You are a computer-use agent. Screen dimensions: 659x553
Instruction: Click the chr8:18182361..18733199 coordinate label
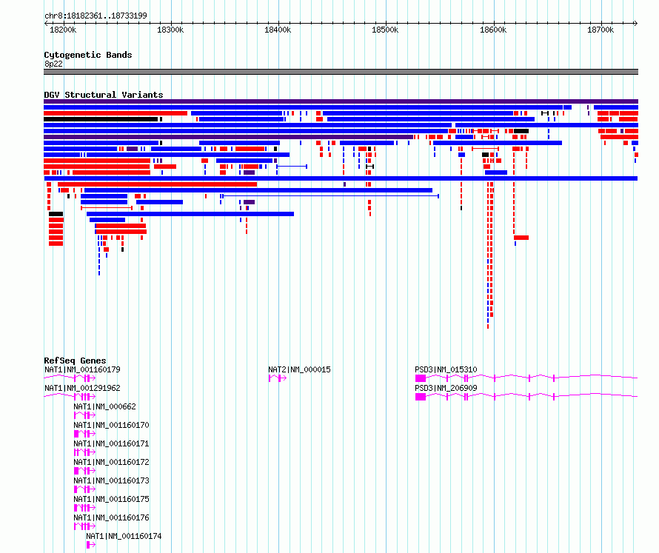click(96, 16)
